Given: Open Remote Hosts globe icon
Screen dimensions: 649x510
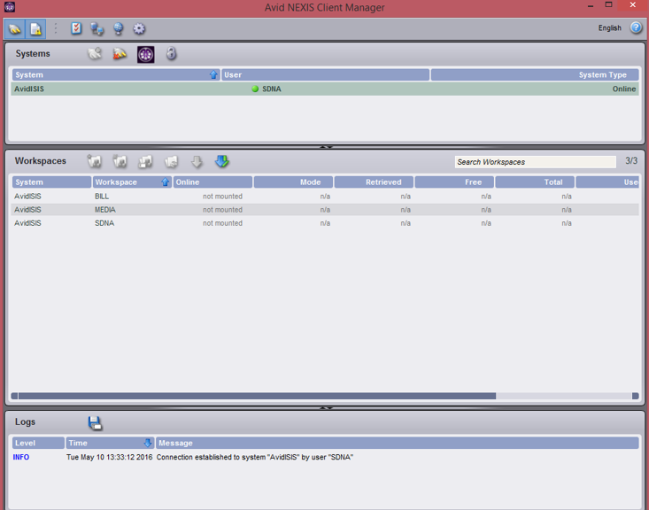Looking at the screenshot, I should pyautogui.click(x=119, y=28).
